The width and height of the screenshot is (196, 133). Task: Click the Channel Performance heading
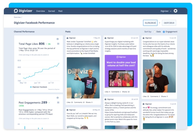pos(24,32)
